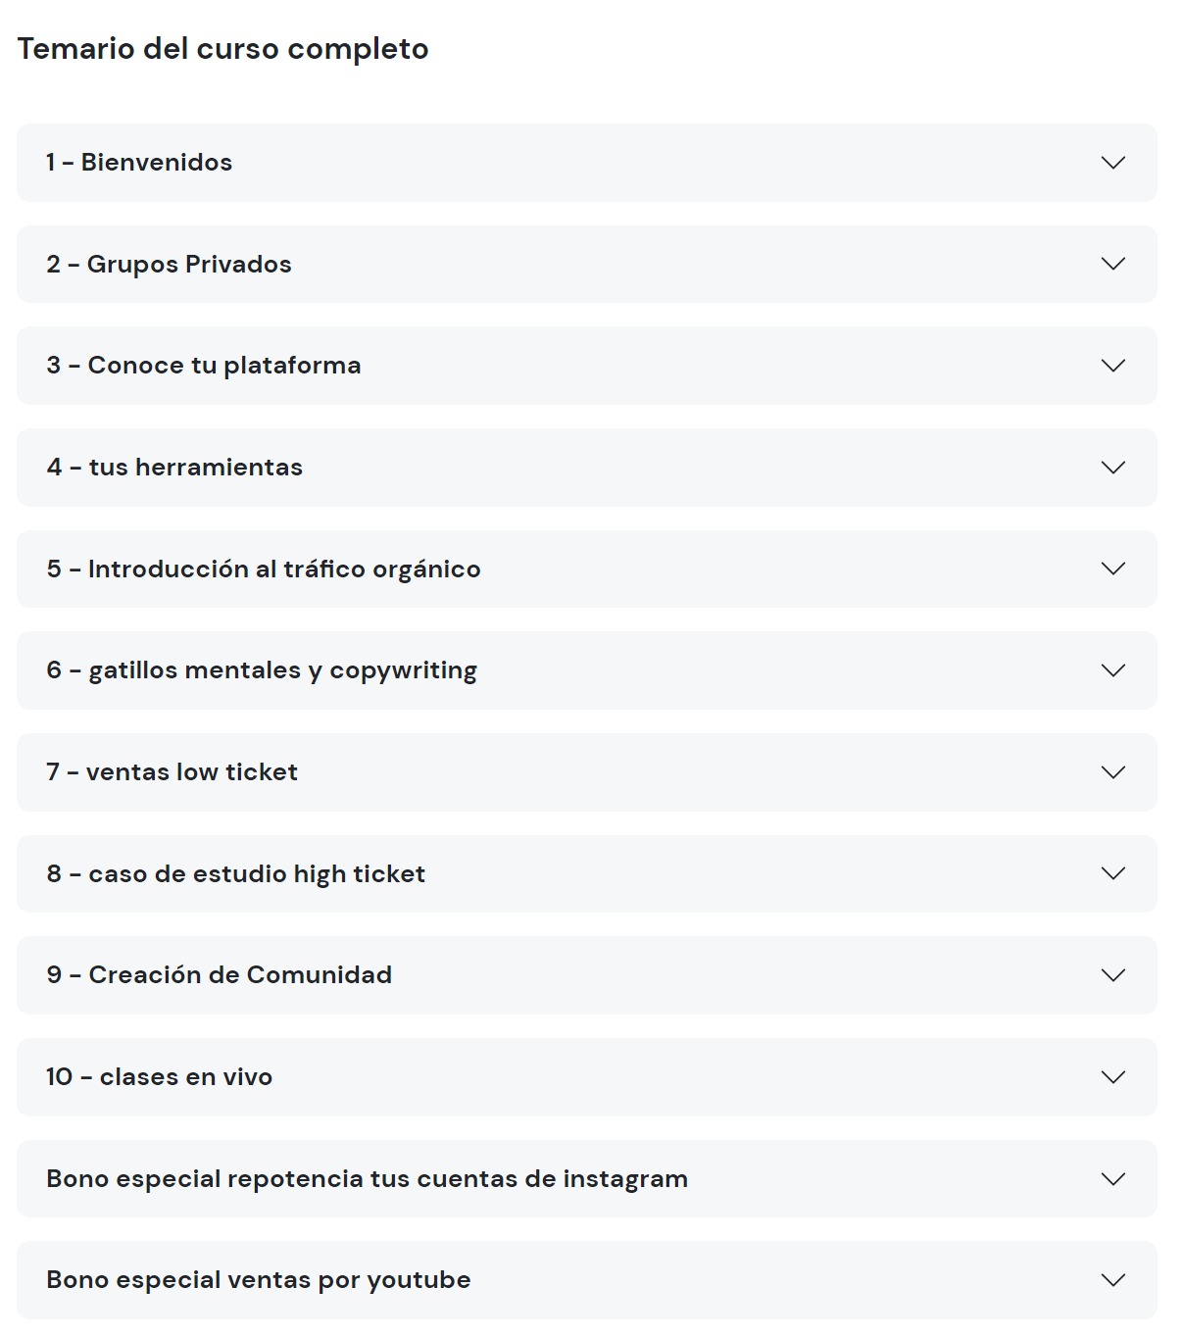1182x1337 pixels.
Task: Click the "2 - Grupos Privados" title
Action: point(169,265)
